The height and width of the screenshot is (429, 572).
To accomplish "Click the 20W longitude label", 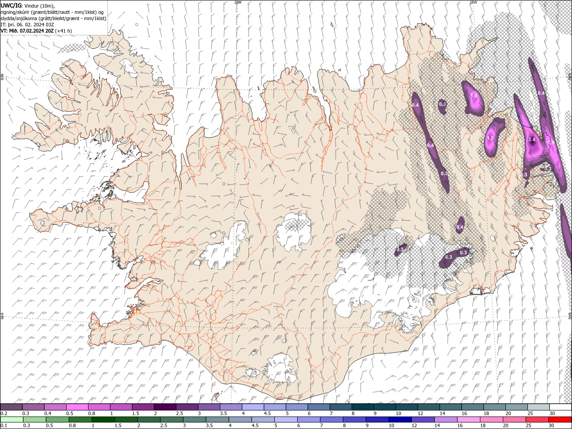I will pos(238,2).
